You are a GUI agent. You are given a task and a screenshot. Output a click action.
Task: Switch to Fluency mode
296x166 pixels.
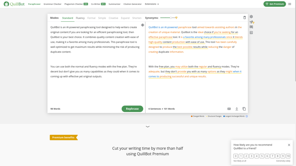tap(80, 18)
